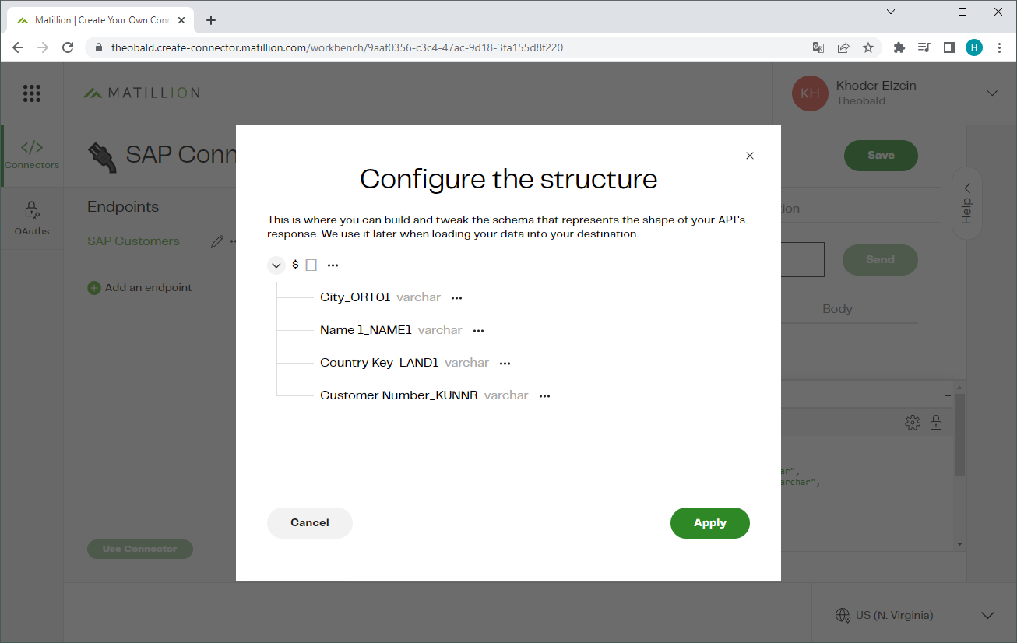Click the Matillion logo
The width and height of the screenshot is (1017, 643).
[x=142, y=93]
